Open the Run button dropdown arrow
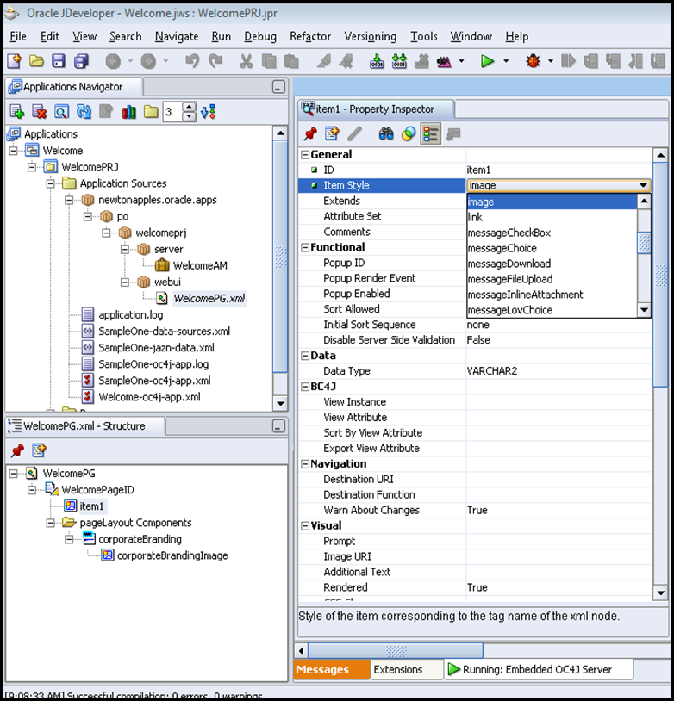Viewport: 674px width, 701px height. 506,61
